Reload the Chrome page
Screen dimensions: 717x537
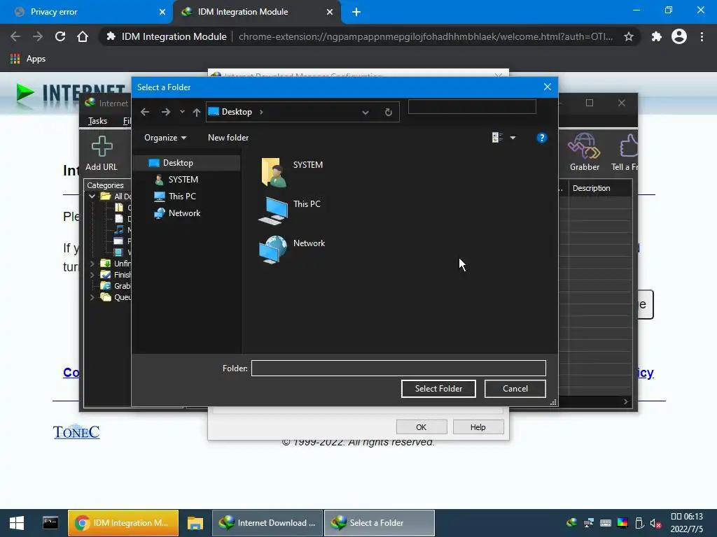[60, 36]
